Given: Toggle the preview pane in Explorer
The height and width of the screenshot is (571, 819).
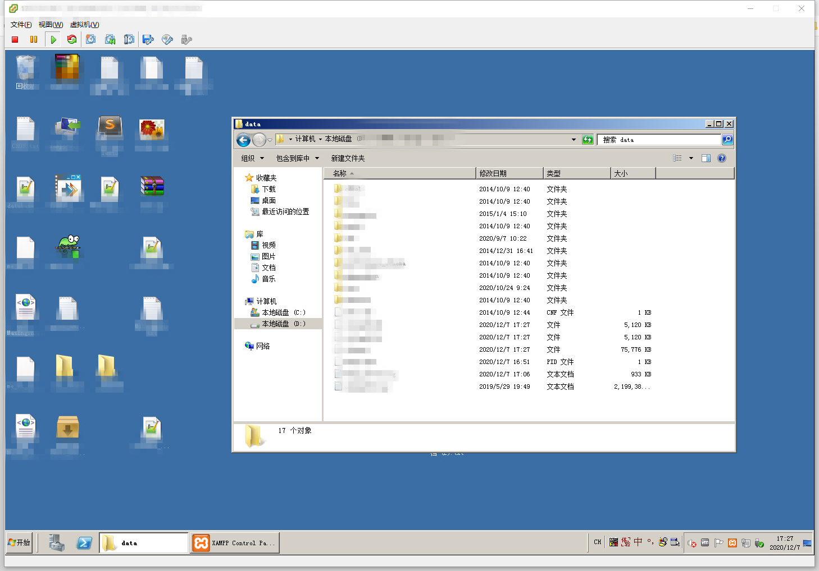Looking at the screenshot, I should point(706,158).
